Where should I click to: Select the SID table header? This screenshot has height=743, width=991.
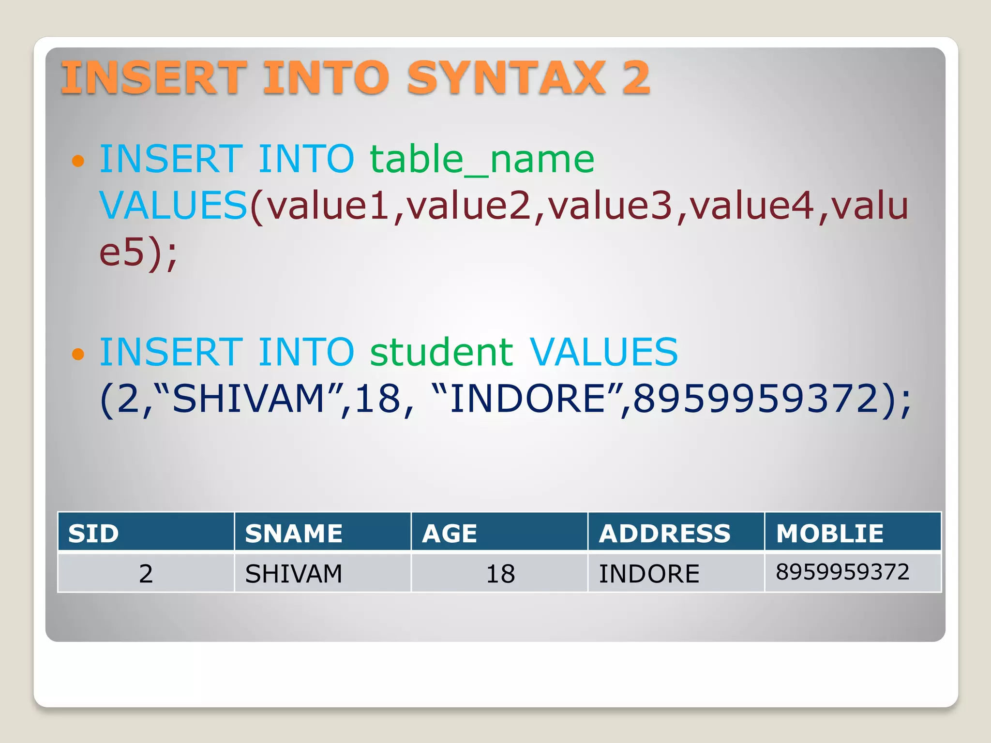point(146,532)
